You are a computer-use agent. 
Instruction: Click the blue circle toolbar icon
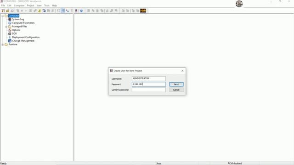(x=81, y=11)
